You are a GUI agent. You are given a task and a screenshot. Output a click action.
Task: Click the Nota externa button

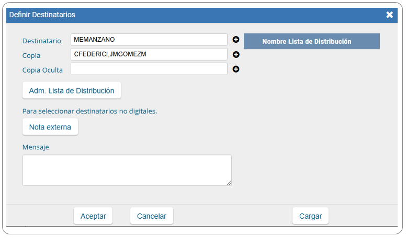50,127
